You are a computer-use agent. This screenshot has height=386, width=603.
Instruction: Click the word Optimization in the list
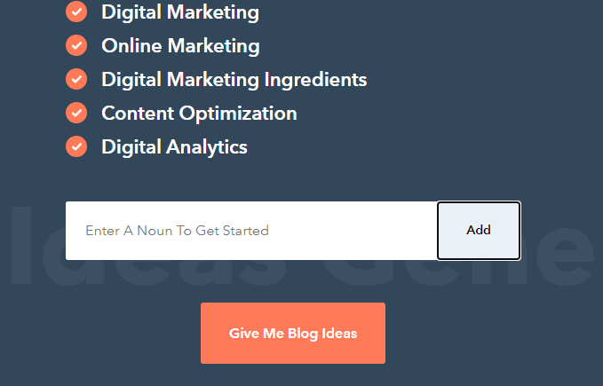pyautogui.click(x=238, y=114)
